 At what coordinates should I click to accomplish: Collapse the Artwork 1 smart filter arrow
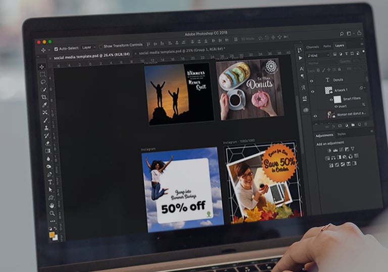(x=364, y=87)
